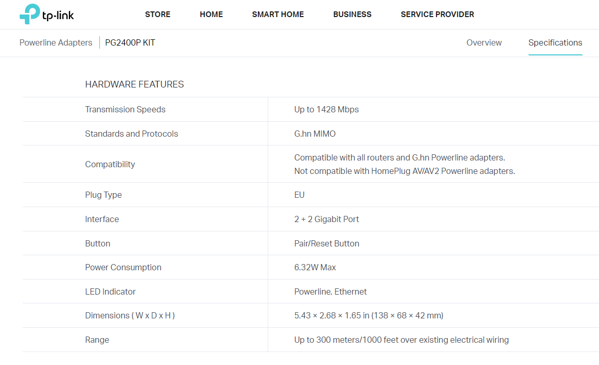The image size is (599, 365).
Task: Open the BUSINESS section
Action: [352, 14]
